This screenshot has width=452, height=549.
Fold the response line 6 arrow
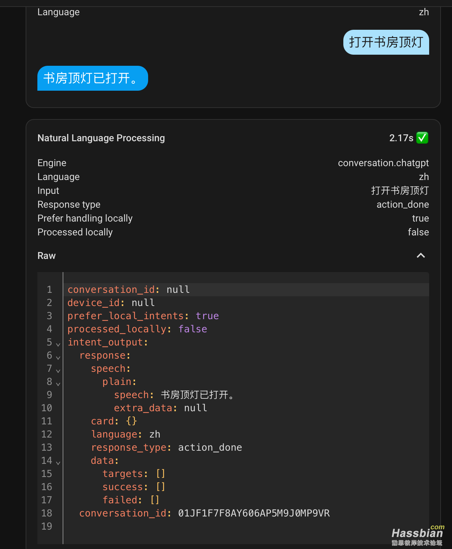(x=58, y=358)
